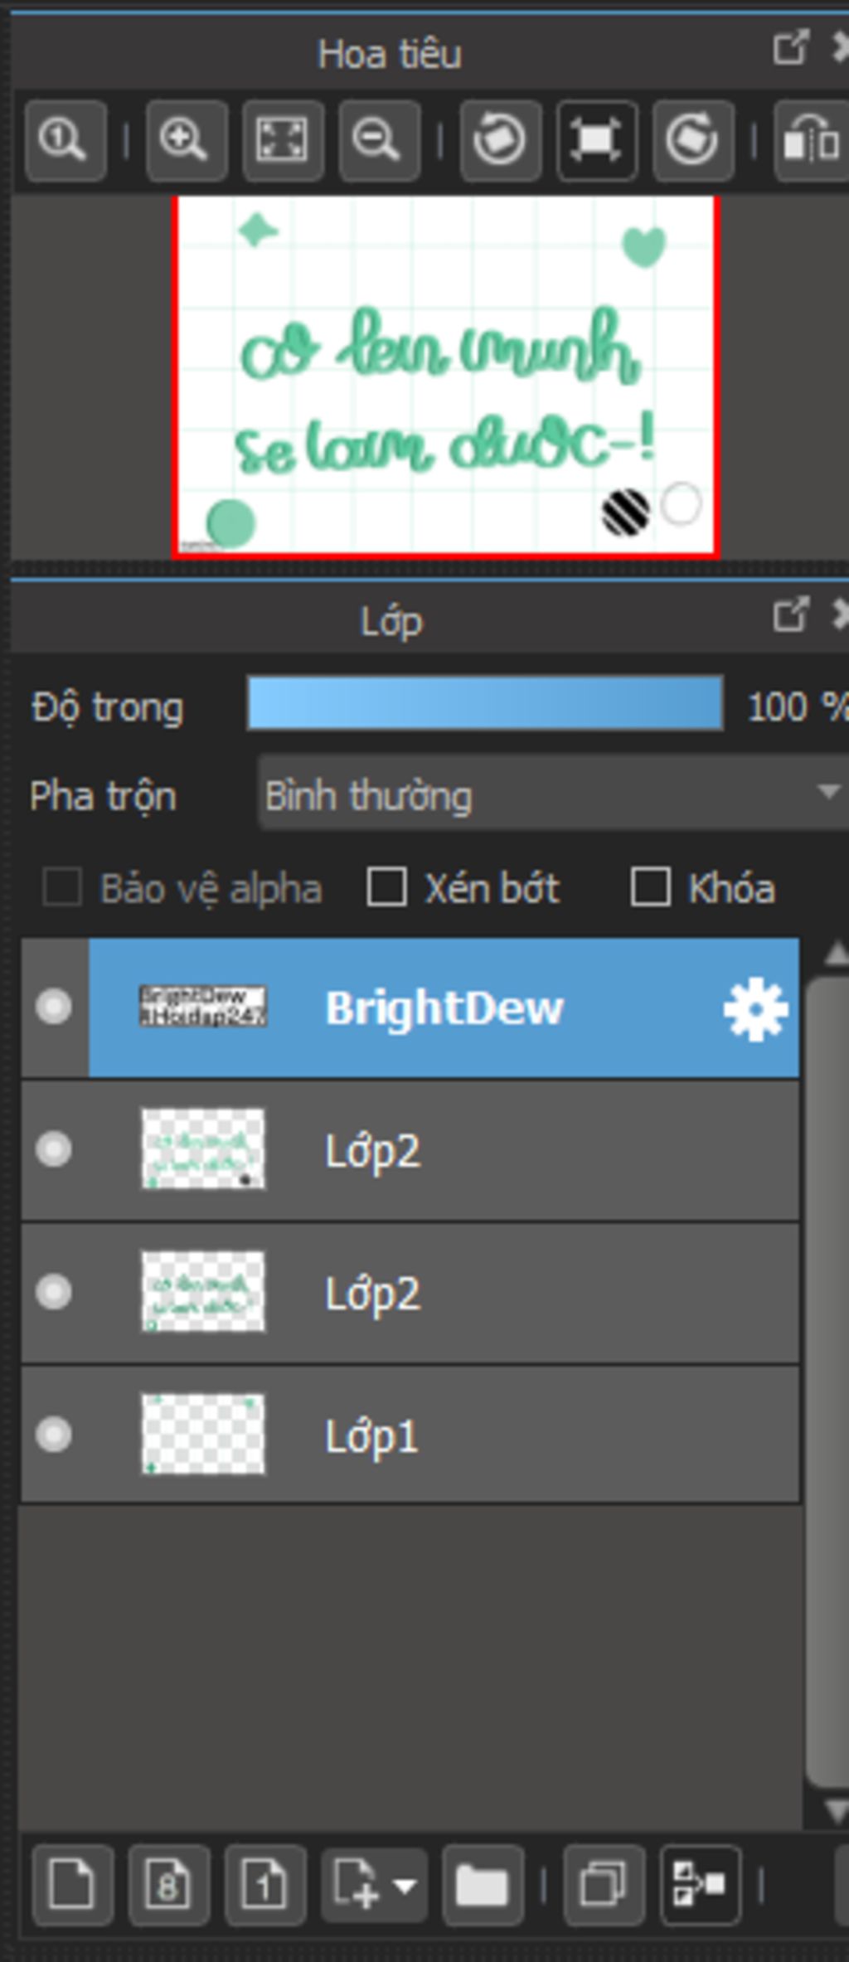Add a new 1-bit layer
The height and width of the screenshot is (1962, 849).
[x=265, y=1885]
